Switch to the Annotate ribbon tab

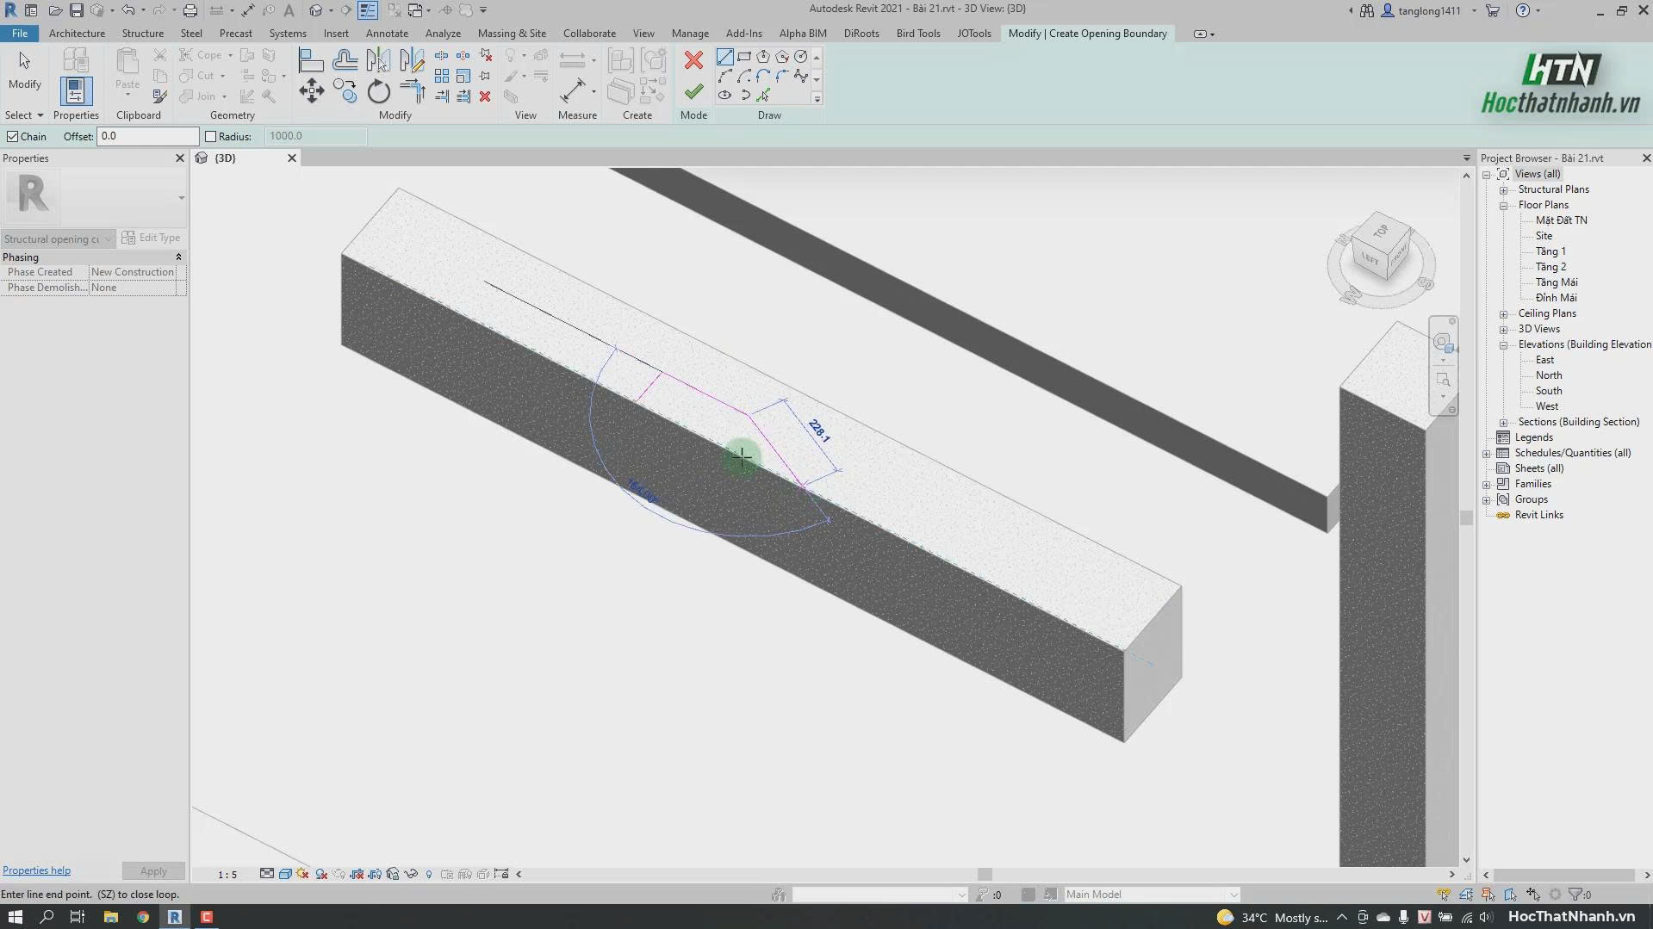(x=387, y=34)
